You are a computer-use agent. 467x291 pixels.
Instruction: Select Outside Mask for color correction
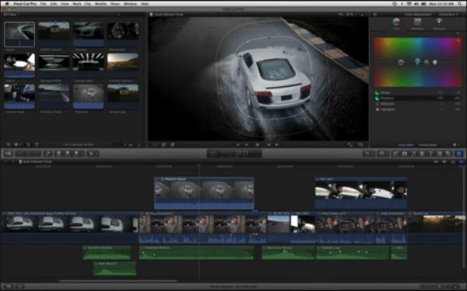pyautogui.click(x=427, y=145)
